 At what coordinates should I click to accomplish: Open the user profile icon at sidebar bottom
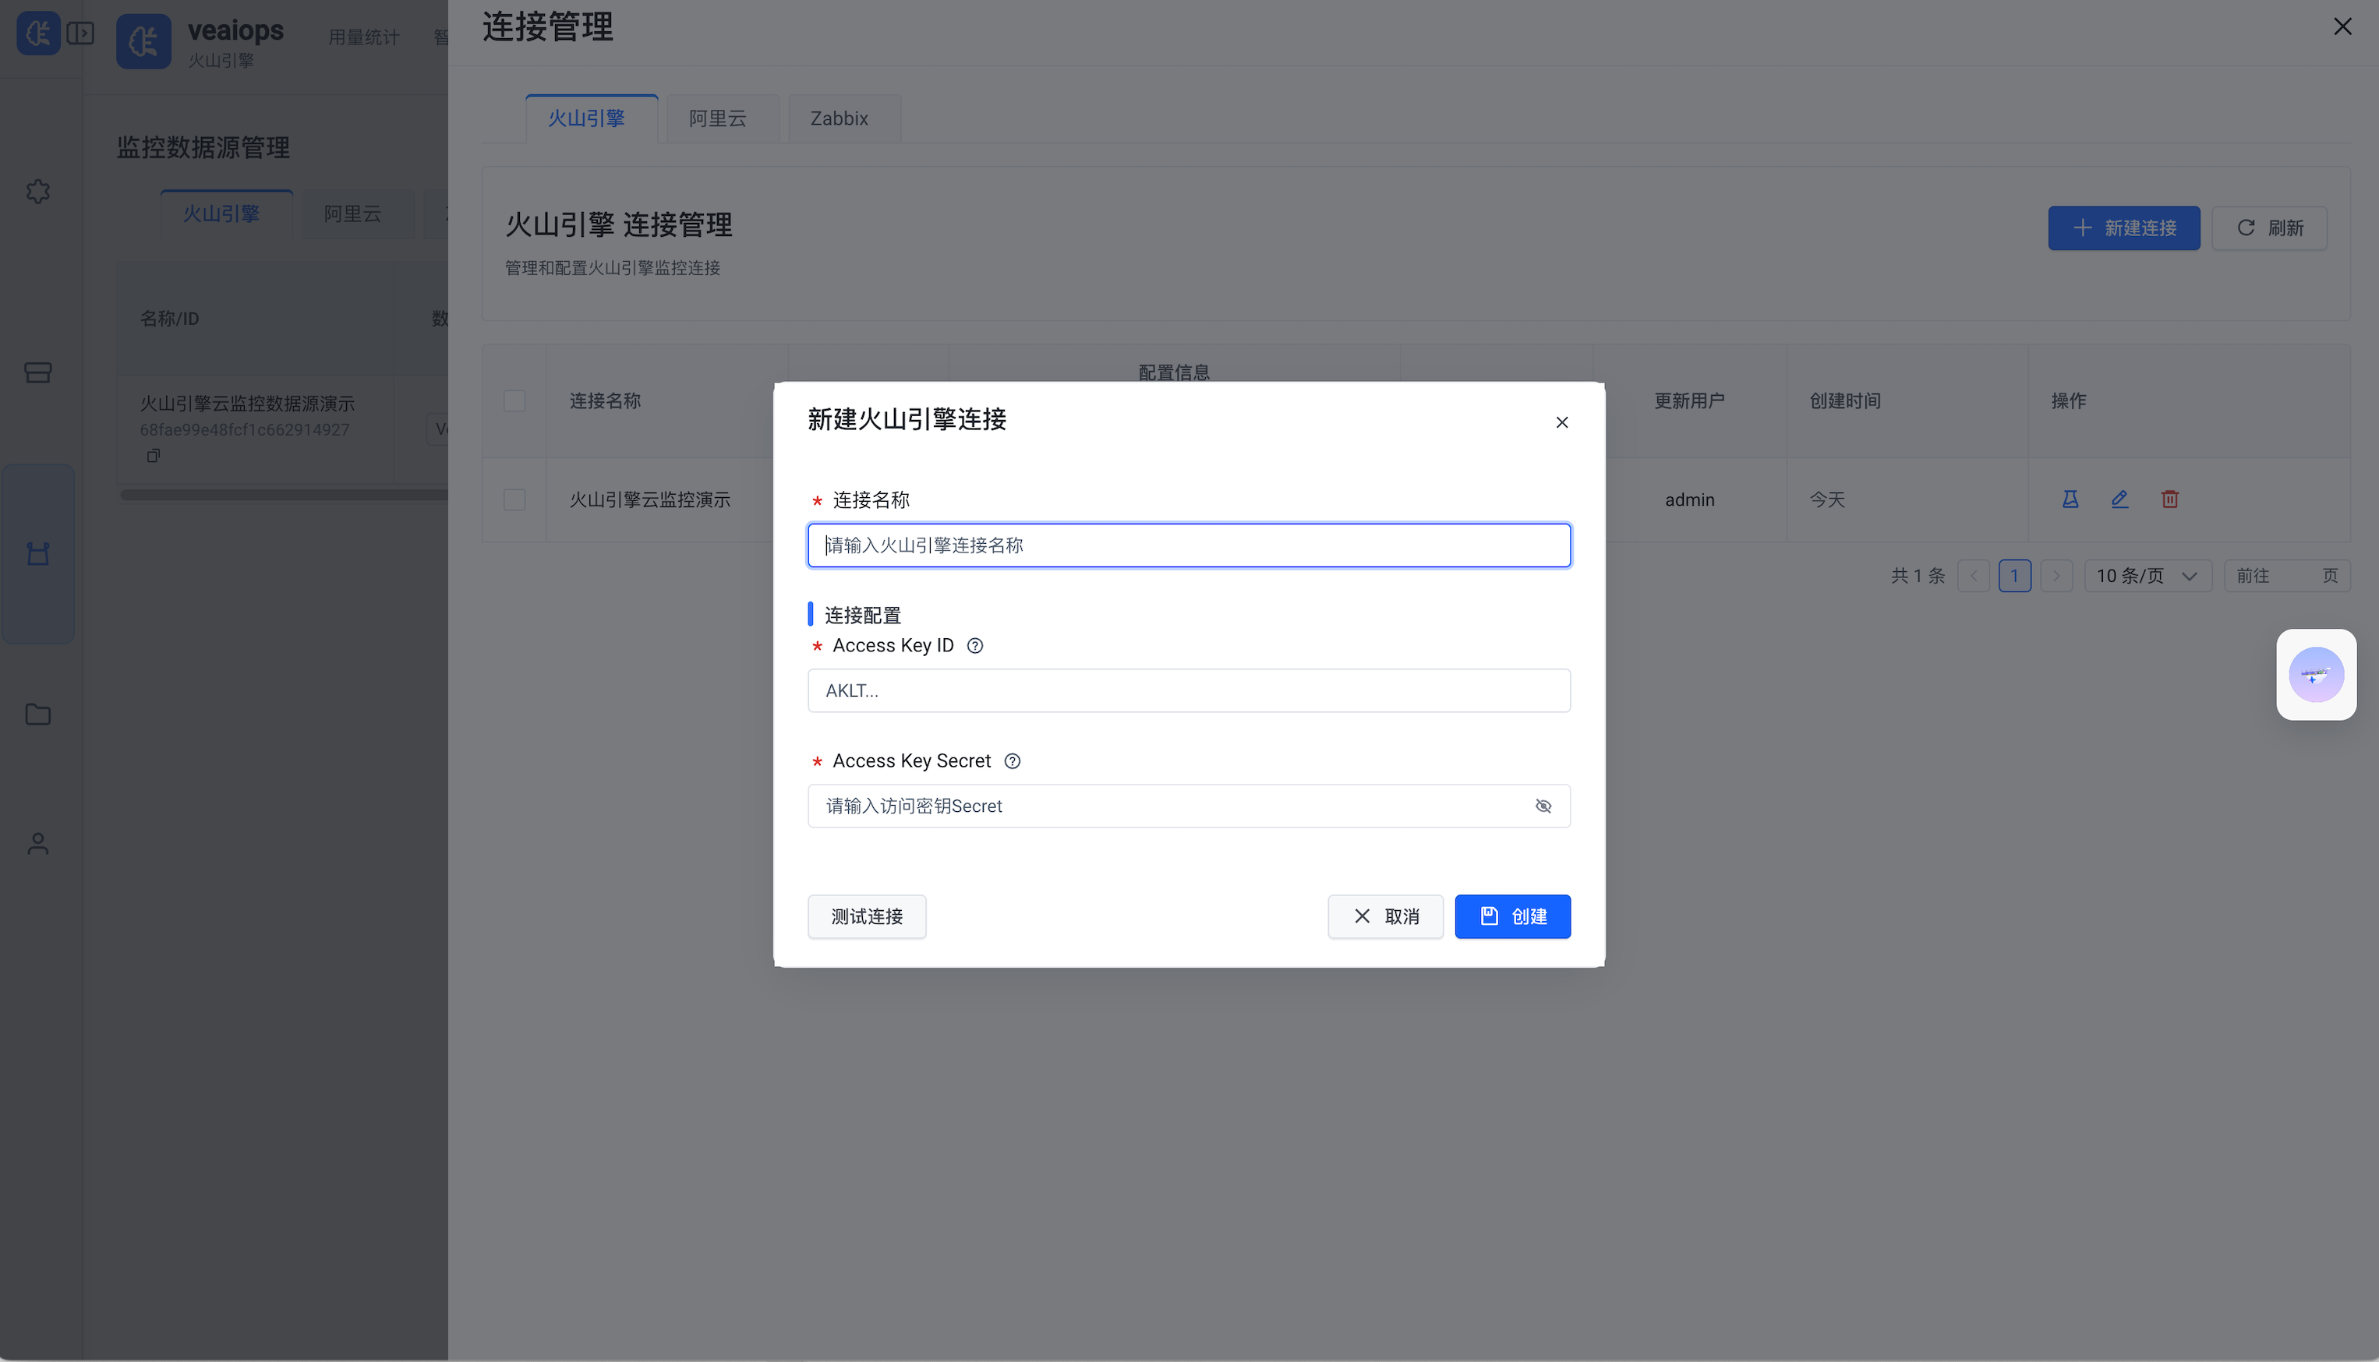(x=38, y=843)
